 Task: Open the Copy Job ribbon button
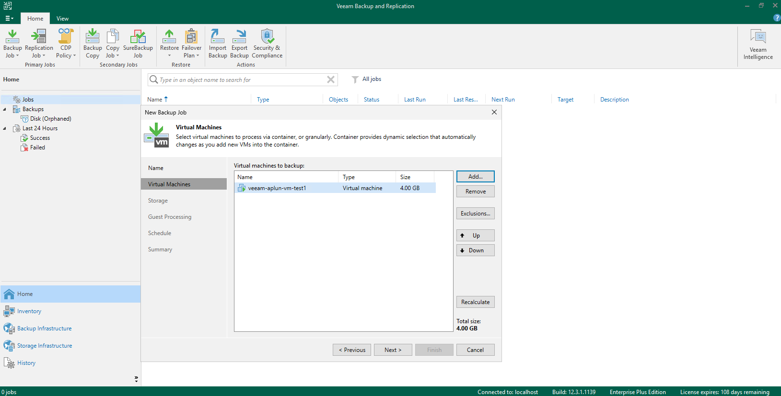click(x=113, y=44)
